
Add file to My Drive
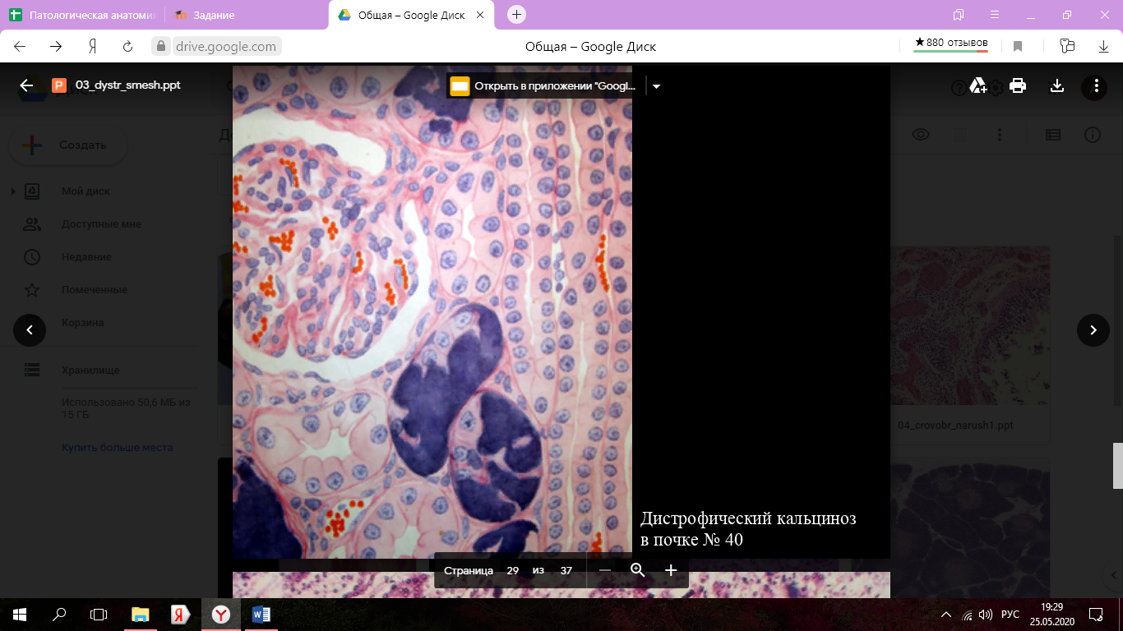(978, 85)
